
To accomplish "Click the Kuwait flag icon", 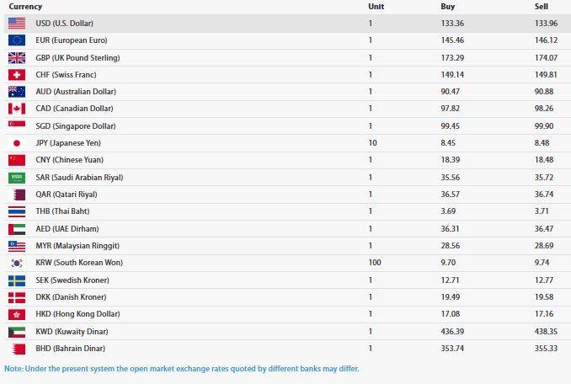I will click(x=17, y=332).
